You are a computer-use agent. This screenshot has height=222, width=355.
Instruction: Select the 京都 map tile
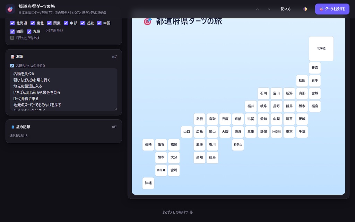(238, 119)
